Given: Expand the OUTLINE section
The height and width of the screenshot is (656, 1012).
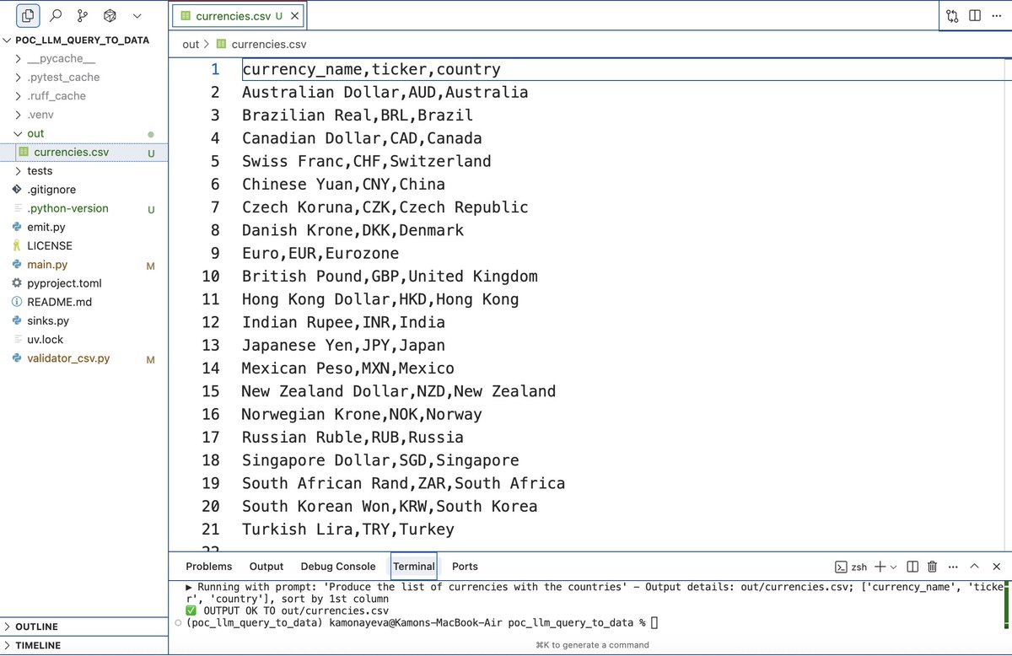Looking at the screenshot, I should (x=84, y=626).
